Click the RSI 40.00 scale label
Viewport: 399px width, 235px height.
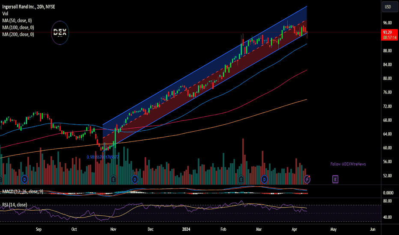click(x=387, y=217)
